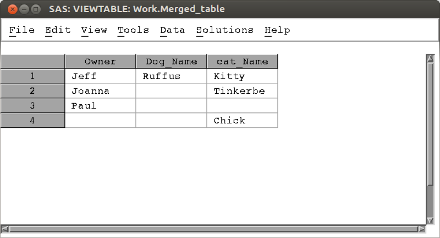The image size is (440, 238).
Task: Open the Solutions menu
Action: click(224, 30)
